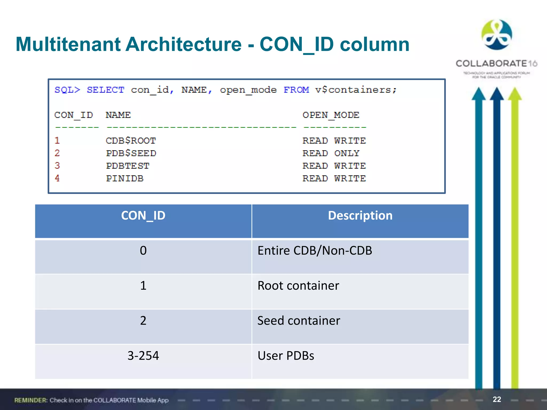547x410 pixels.
Task: Click READ WRITE open mode of PDBTEST
Action: pyautogui.click(x=334, y=166)
